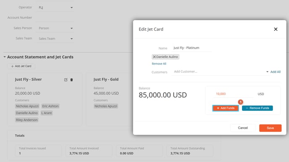Expand the Add Customer dropdown arrow

[x=267, y=72]
